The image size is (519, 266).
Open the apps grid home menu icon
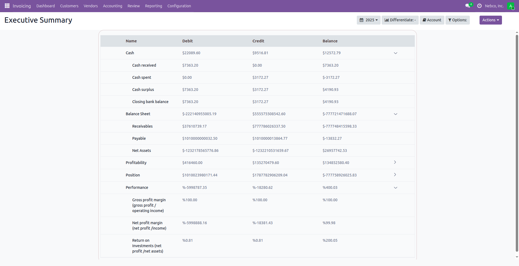tap(7, 6)
